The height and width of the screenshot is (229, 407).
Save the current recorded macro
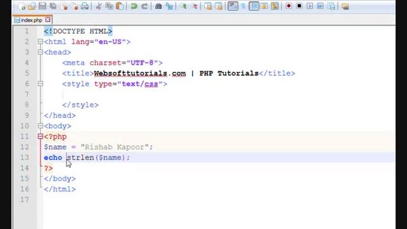[x=331, y=6]
